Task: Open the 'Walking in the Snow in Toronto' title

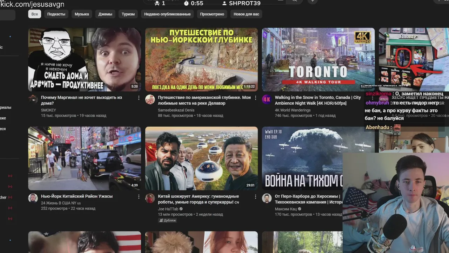Action: [318, 100]
